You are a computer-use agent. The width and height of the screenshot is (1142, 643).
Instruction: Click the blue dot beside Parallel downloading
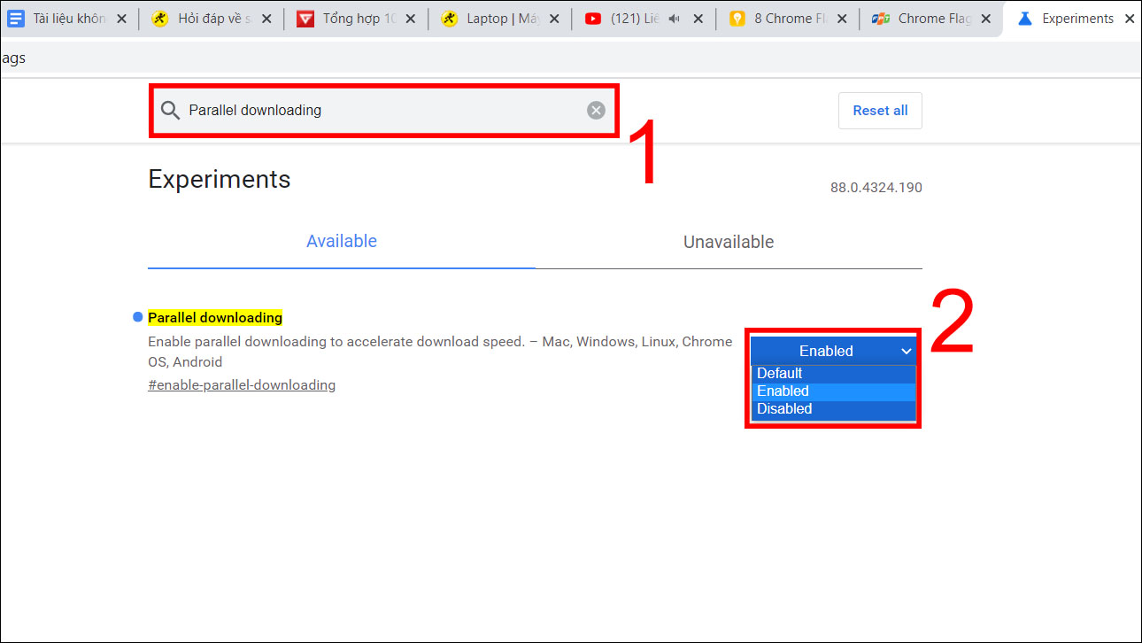point(136,316)
